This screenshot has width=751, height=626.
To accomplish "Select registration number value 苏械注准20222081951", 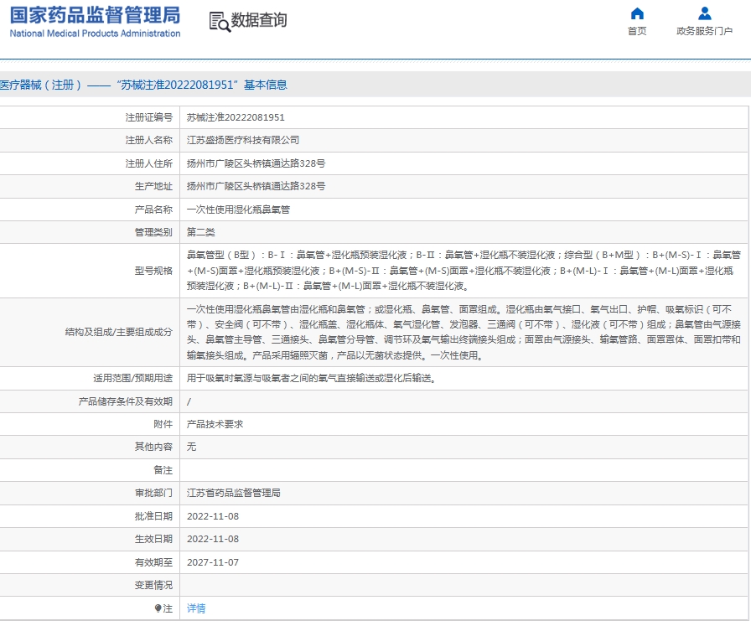I will pos(236,117).
